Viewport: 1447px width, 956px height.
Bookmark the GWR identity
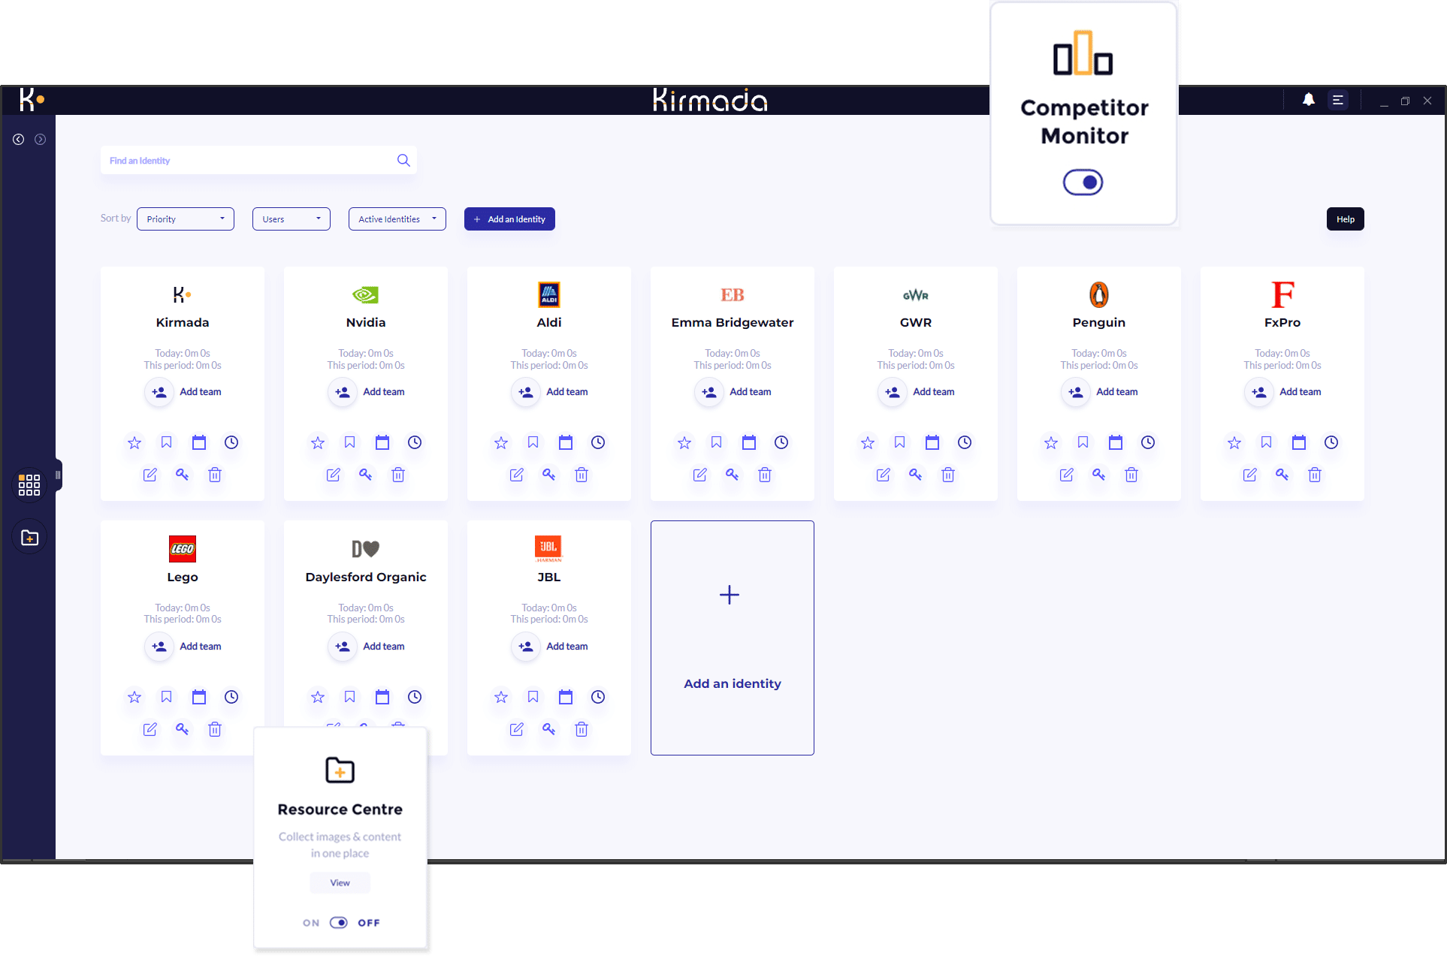point(900,442)
